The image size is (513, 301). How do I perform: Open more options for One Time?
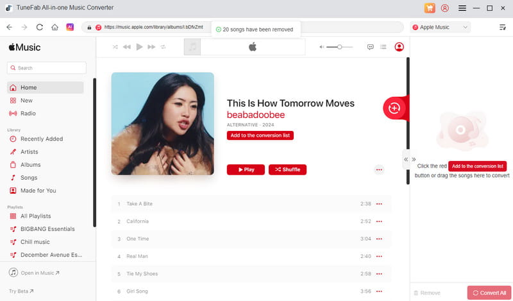point(379,239)
